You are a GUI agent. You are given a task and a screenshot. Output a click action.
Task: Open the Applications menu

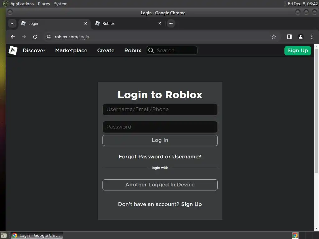point(22,4)
